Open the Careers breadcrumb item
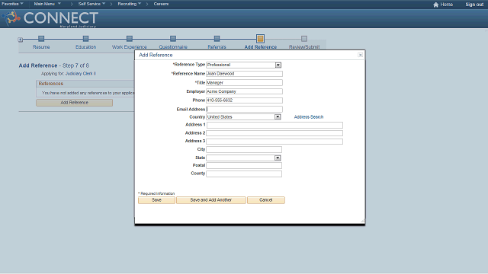Viewport: 488px width, 274px height. tap(161, 4)
